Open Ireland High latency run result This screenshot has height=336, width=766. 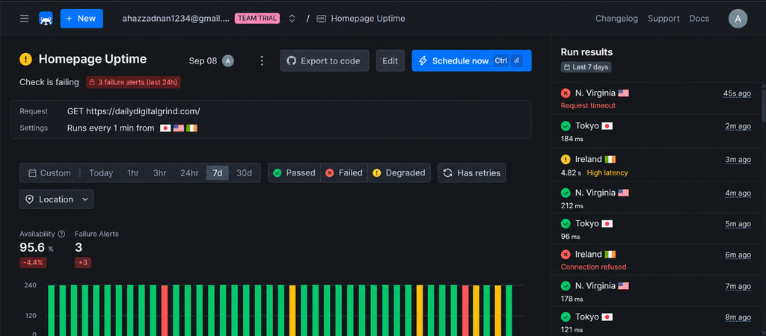[656, 164]
